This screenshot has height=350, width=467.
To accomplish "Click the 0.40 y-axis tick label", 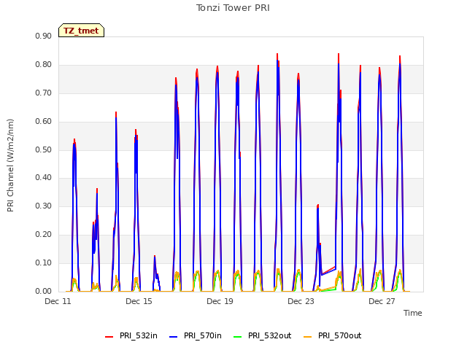I will pos(44,178).
